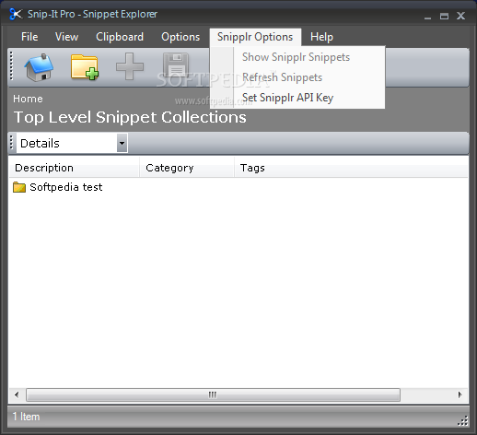Maximize the Snip-It Pro window

[444, 16]
